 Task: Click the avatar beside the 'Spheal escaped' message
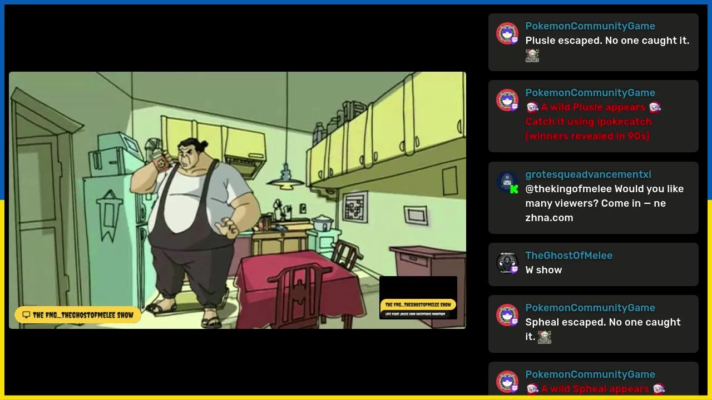(507, 315)
